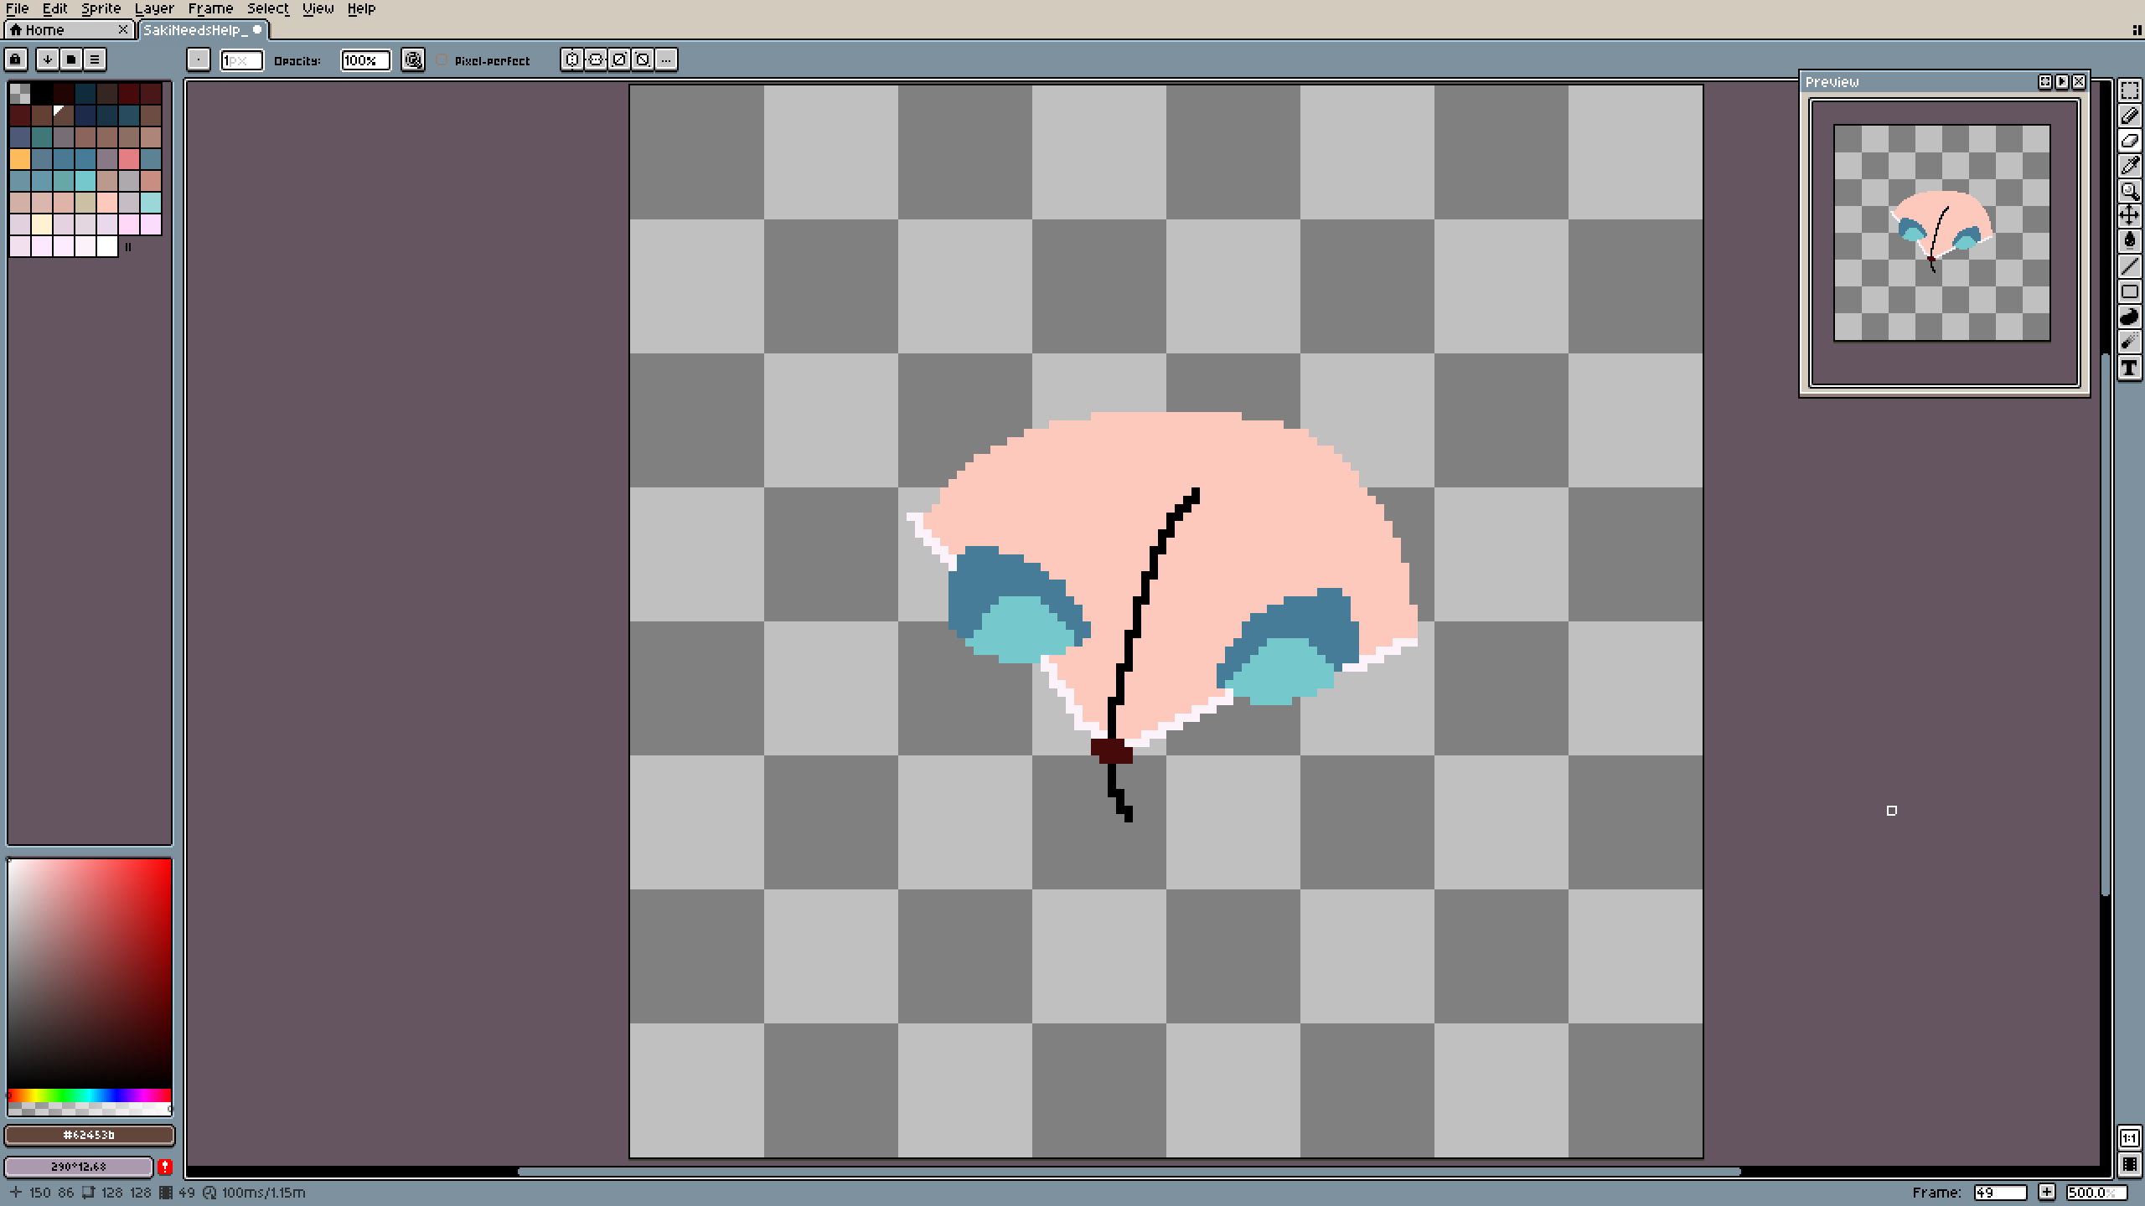Click the palette resize handle
2145x1206 pixels.
pos(128,247)
